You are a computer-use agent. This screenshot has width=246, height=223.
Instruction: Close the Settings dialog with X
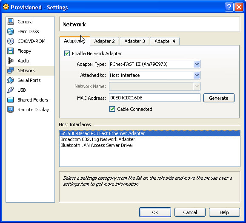coord(239,7)
